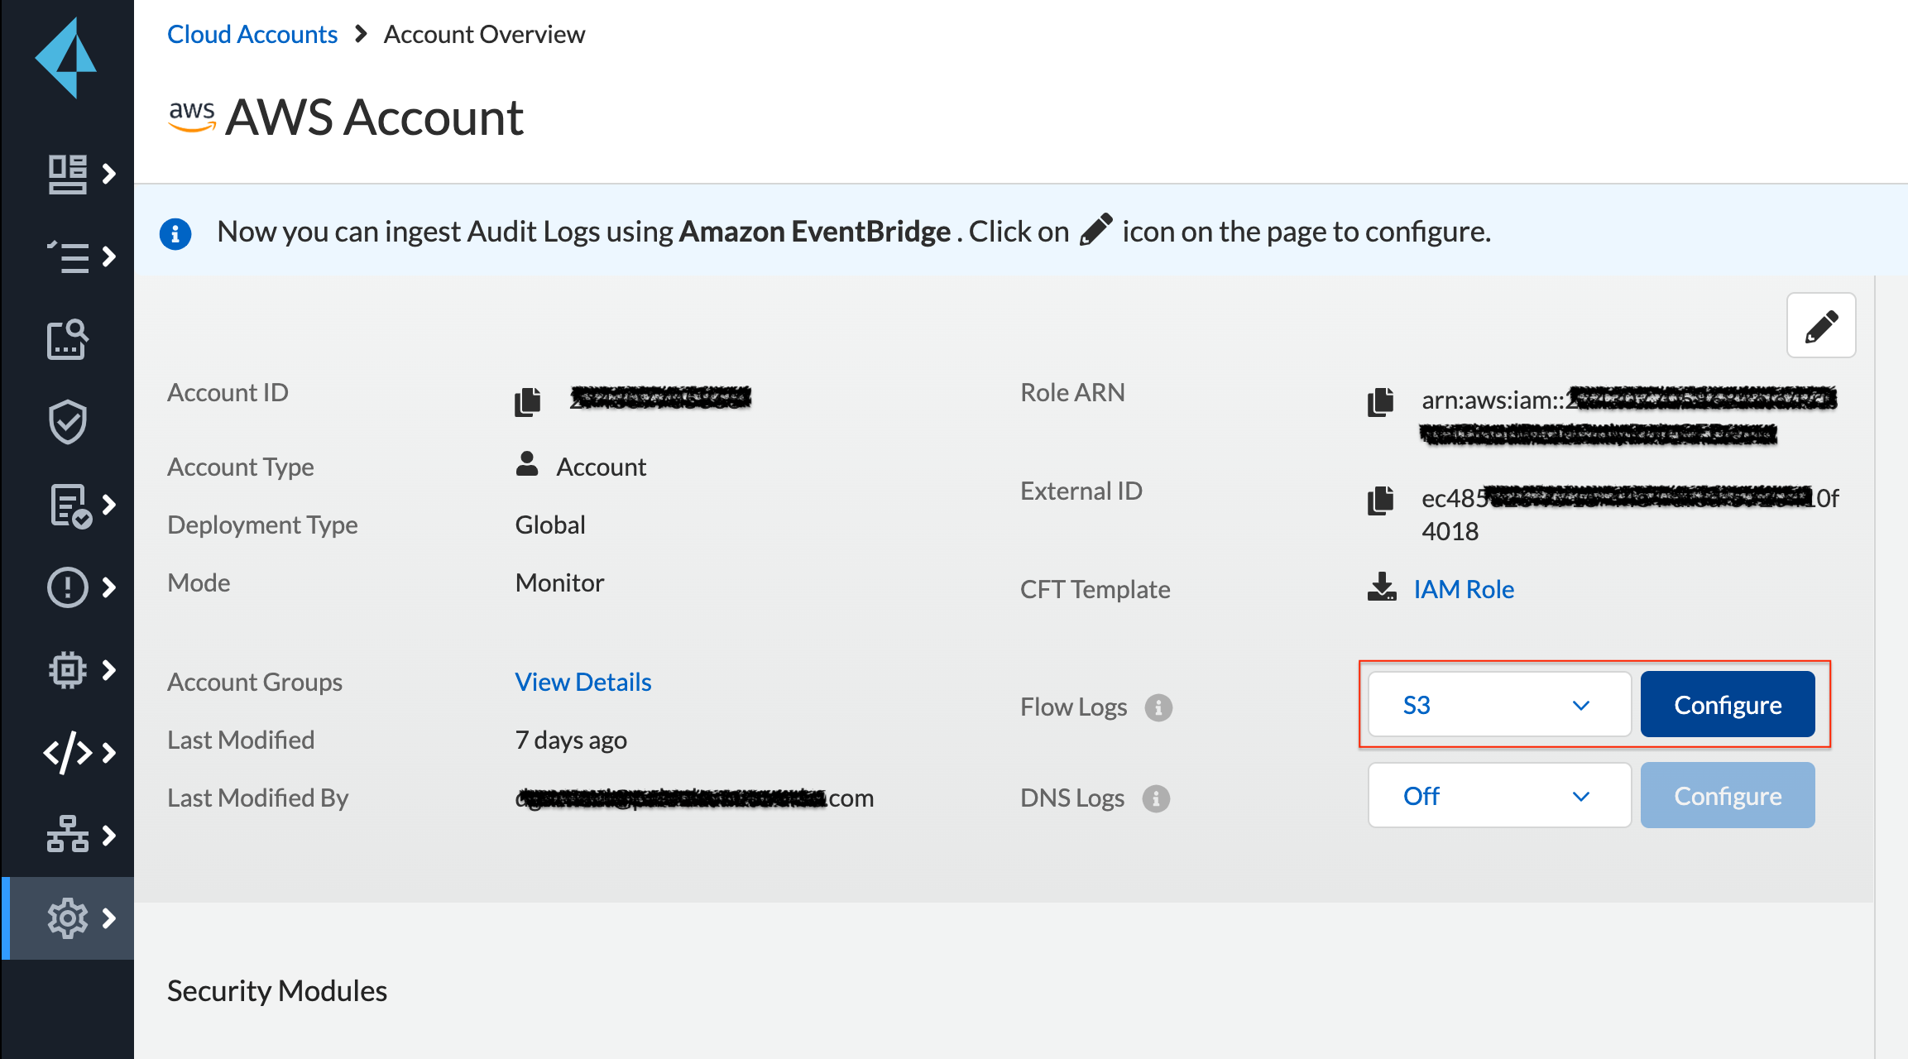Image resolution: width=1908 pixels, height=1059 pixels.
Task: Open the network sidebar menu item
Action: (x=79, y=836)
